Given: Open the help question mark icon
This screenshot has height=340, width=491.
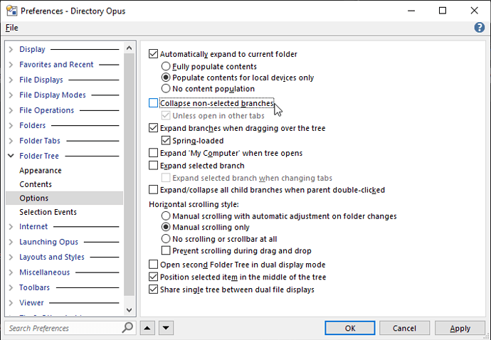Looking at the screenshot, I should click(479, 28).
